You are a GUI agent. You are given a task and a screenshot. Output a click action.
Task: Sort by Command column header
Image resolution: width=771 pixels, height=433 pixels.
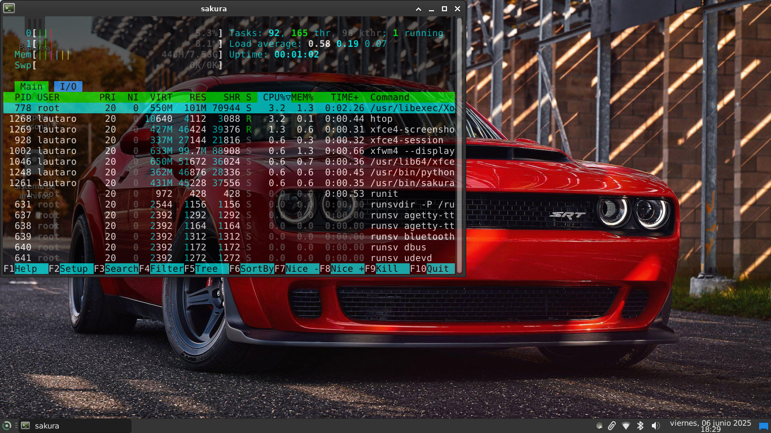tap(390, 98)
